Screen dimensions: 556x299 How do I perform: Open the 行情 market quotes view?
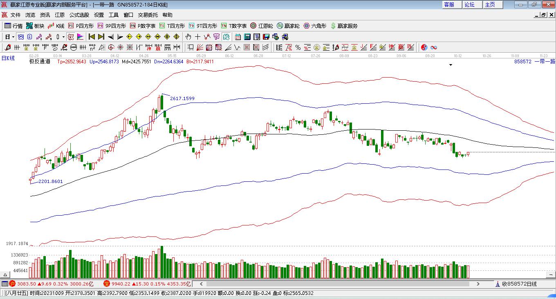[x=13, y=26]
